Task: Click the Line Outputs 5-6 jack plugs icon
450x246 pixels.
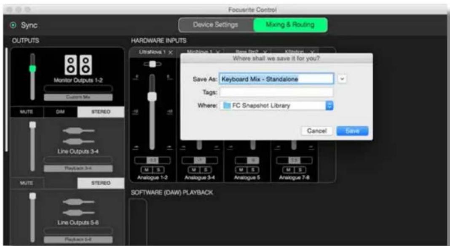Action: 78,207
